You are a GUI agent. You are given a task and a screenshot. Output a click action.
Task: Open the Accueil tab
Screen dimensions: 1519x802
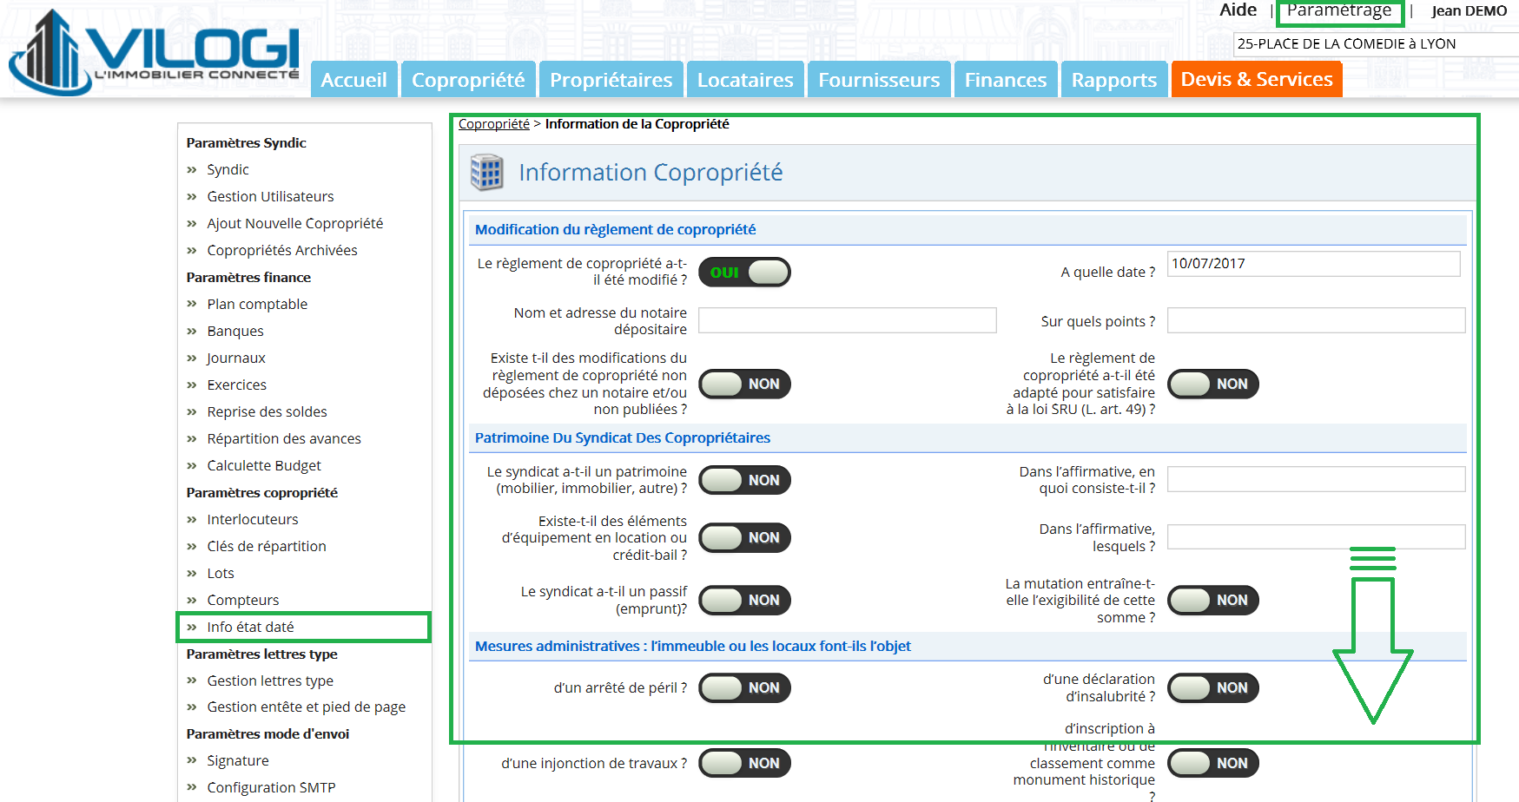(x=354, y=79)
